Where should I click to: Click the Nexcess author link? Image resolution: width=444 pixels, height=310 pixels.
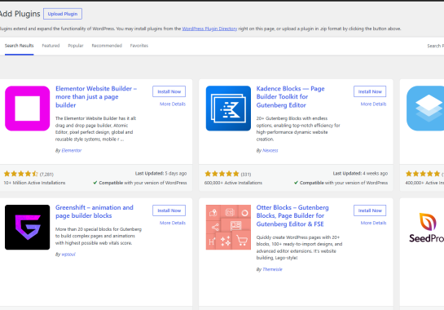[270, 151]
